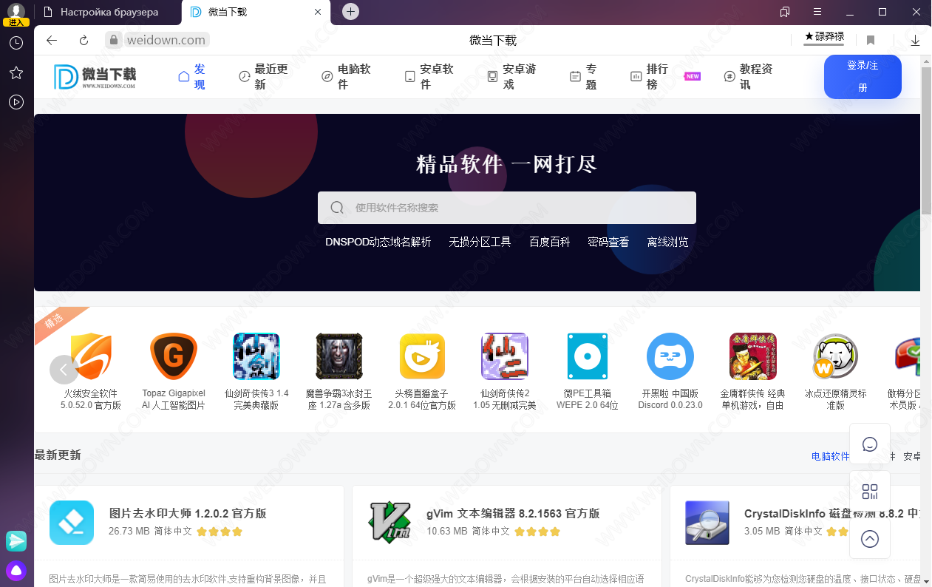Close the 微当下载 tab

click(x=319, y=12)
